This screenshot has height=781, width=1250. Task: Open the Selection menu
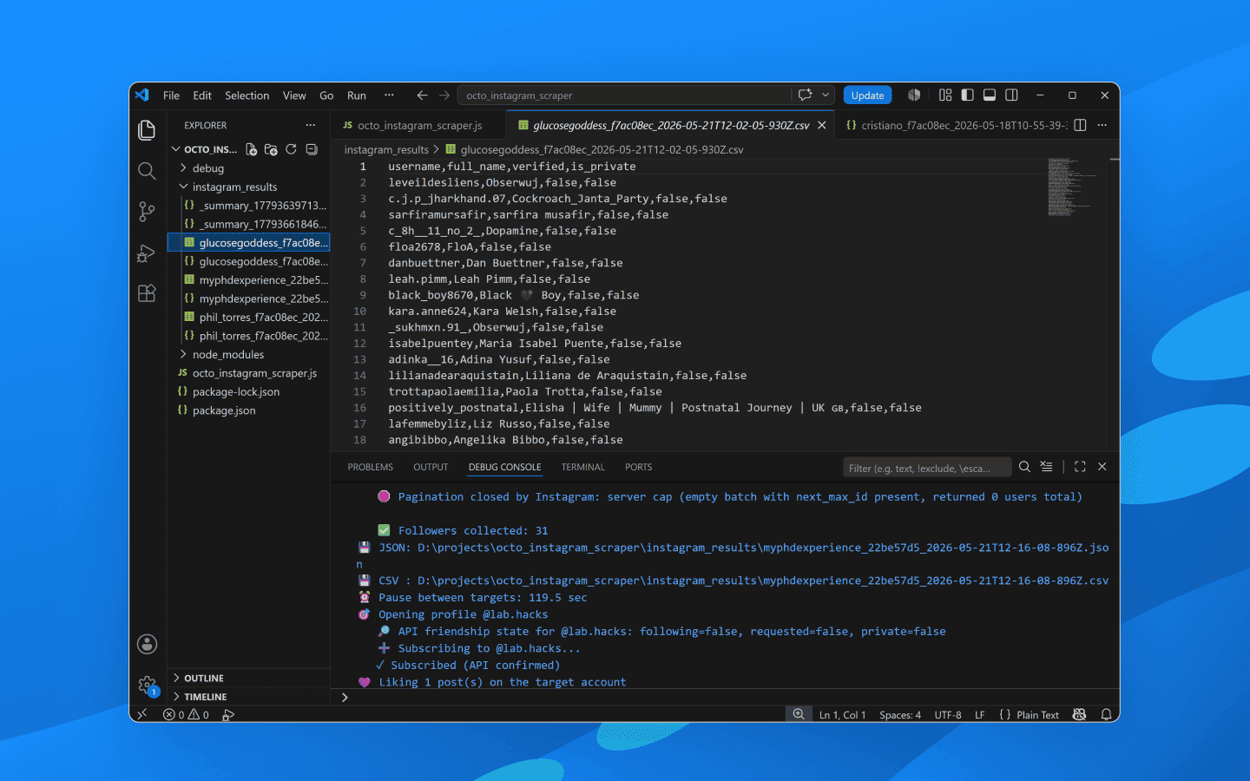(x=247, y=95)
